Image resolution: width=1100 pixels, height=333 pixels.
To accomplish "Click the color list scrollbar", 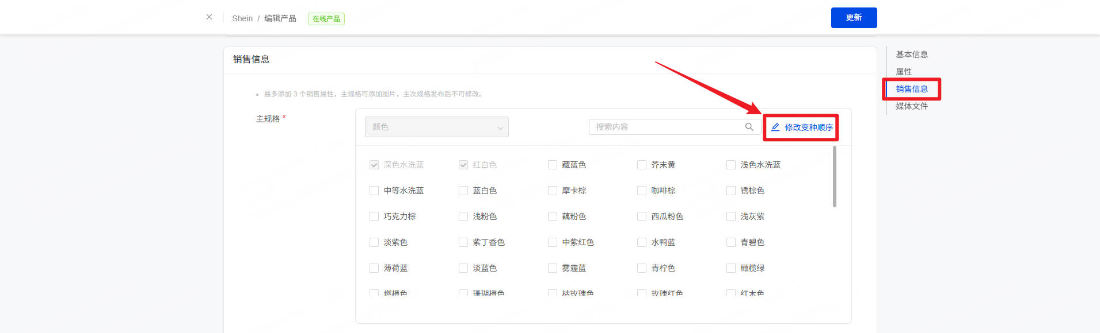I will 835,177.
